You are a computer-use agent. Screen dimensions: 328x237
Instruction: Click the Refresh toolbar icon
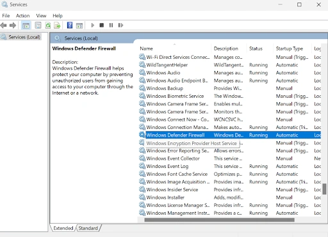point(48,26)
